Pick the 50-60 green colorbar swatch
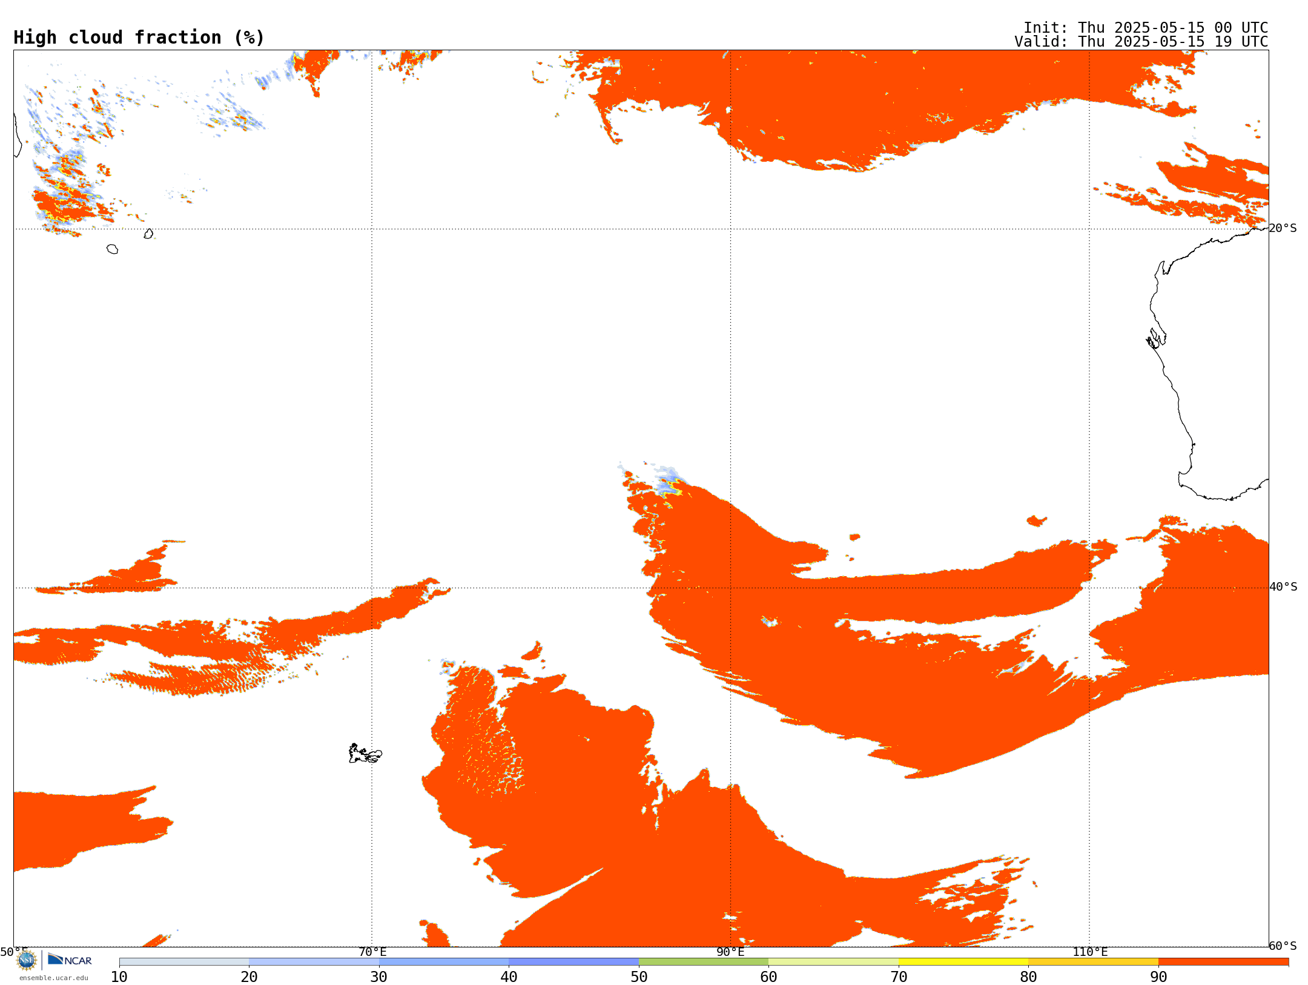The width and height of the screenshot is (1308, 985). [x=704, y=961]
